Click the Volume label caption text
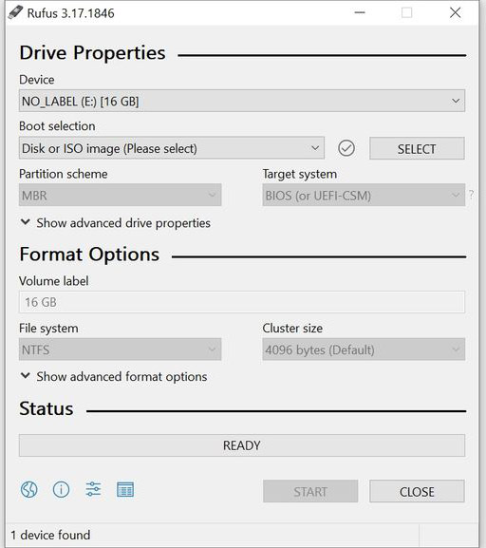Image resolution: width=486 pixels, height=548 pixels. 53,281
